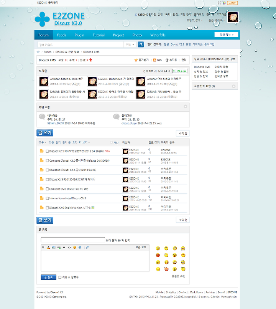Click image icon beside Discuz! X2.0 English thread
Screen dimensions: 276x309
(93, 208)
